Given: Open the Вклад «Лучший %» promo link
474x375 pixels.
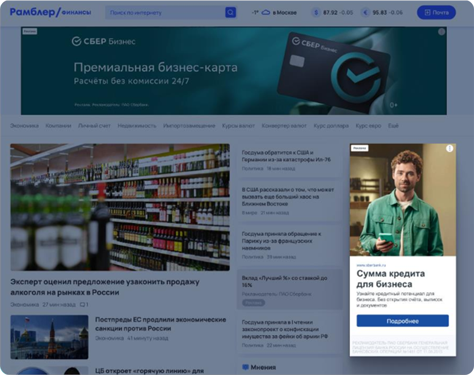Looking at the screenshot, I should click(284, 281).
